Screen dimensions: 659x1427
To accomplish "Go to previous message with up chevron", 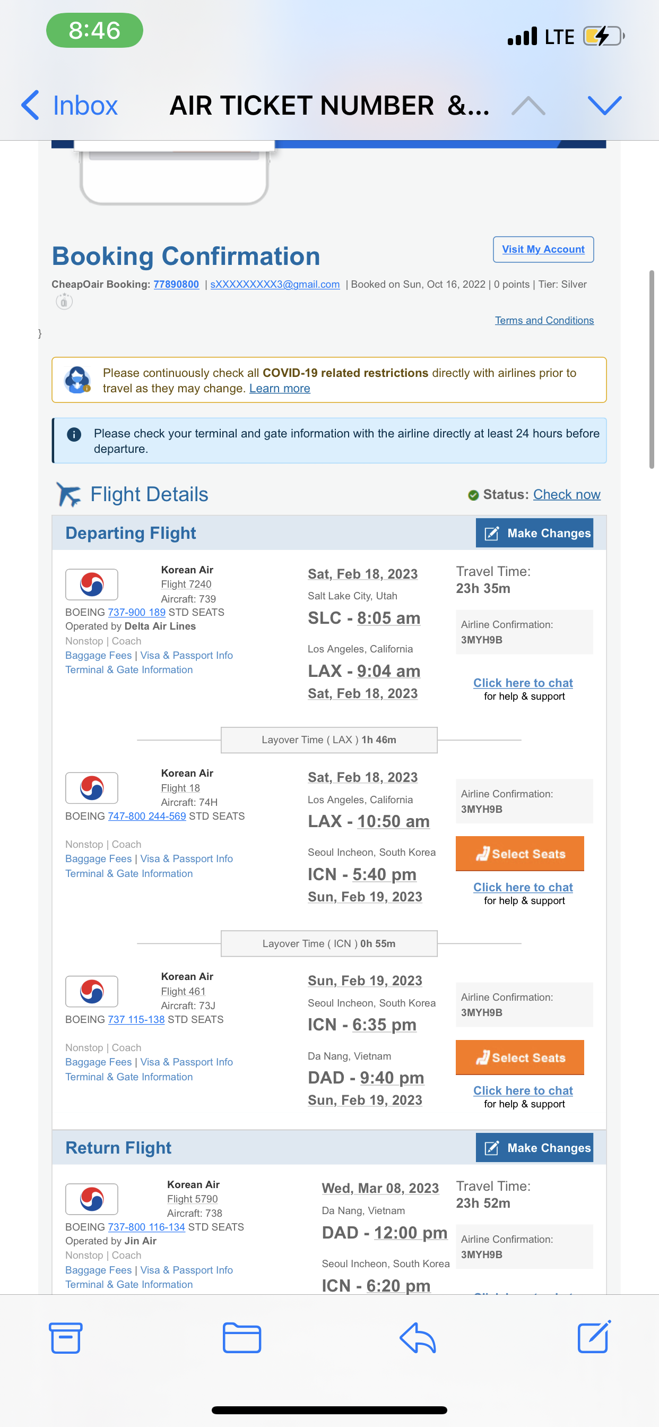I will point(528,105).
